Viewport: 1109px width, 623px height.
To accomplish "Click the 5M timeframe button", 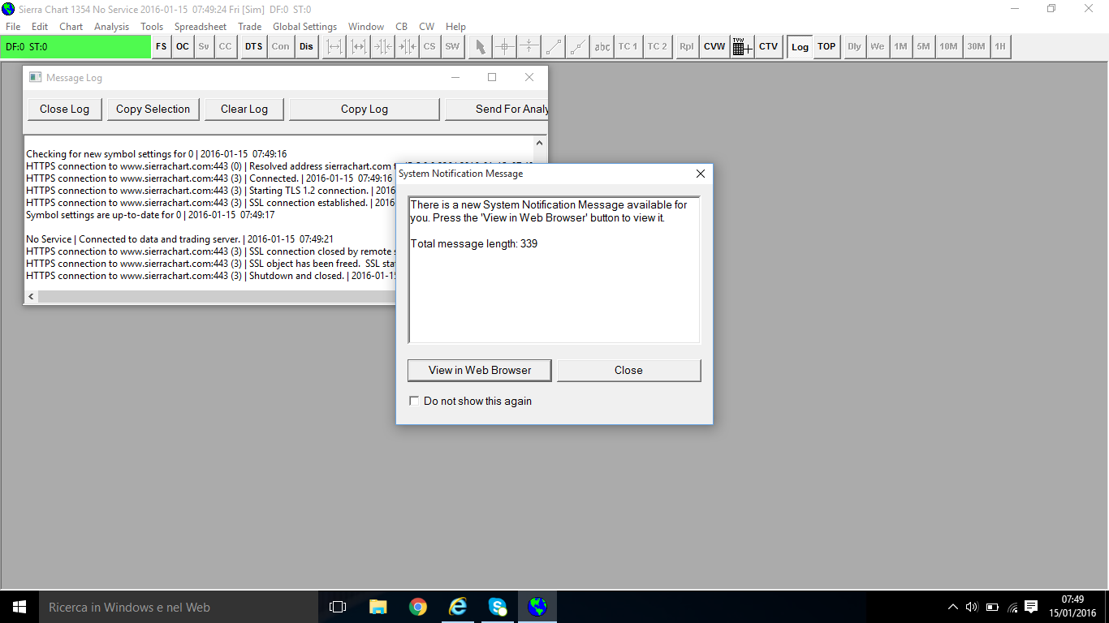I will [924, 46].
